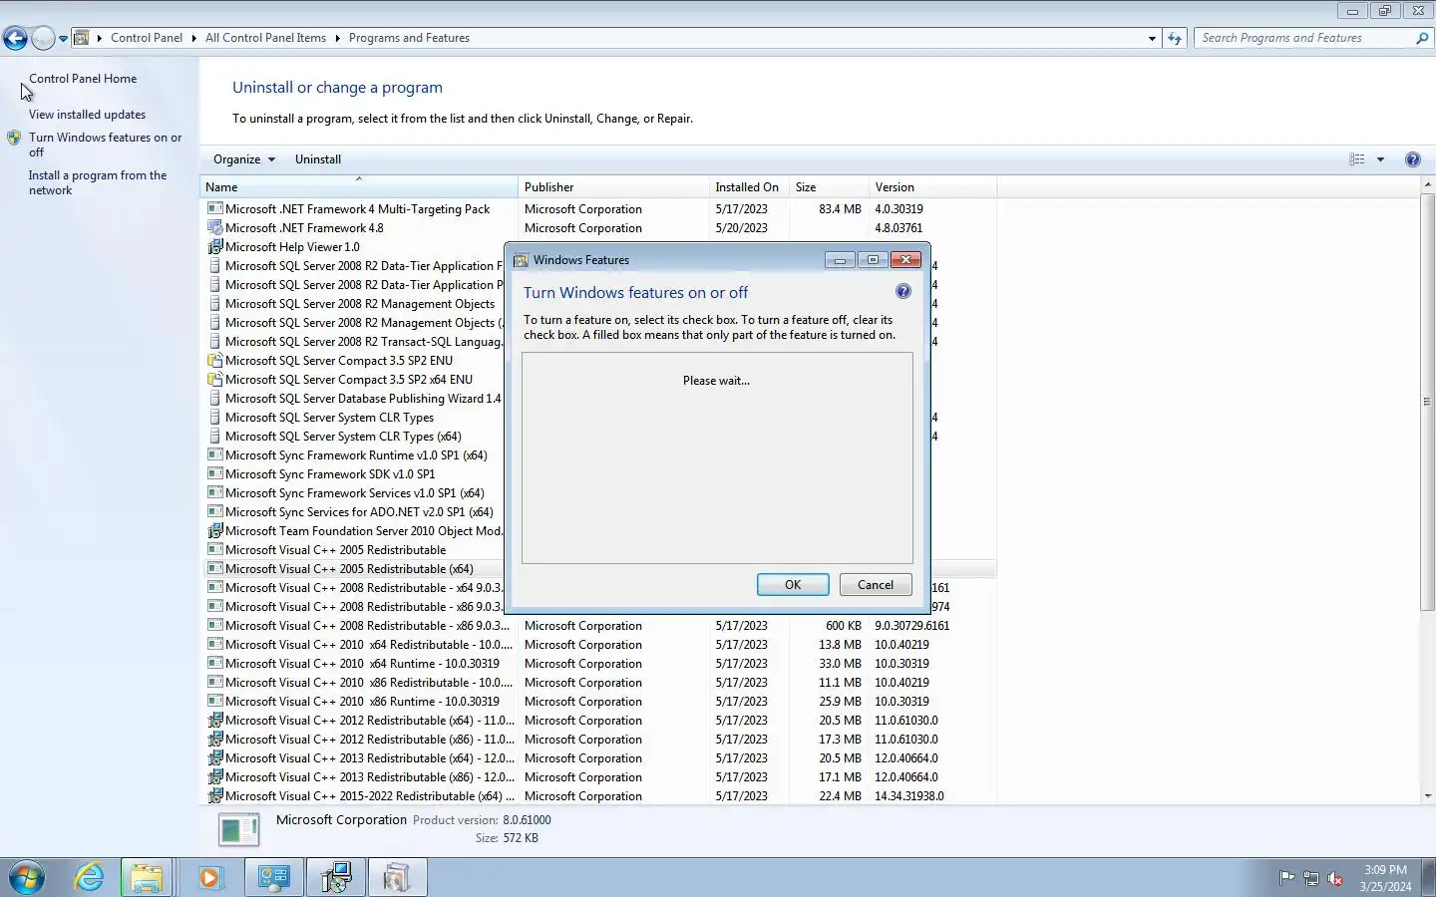The width and height of the screenshot is (1436, 897).
Task: Click Visual C++ 2013 Redistributable (x86) icon
Action: click(214, 777)
